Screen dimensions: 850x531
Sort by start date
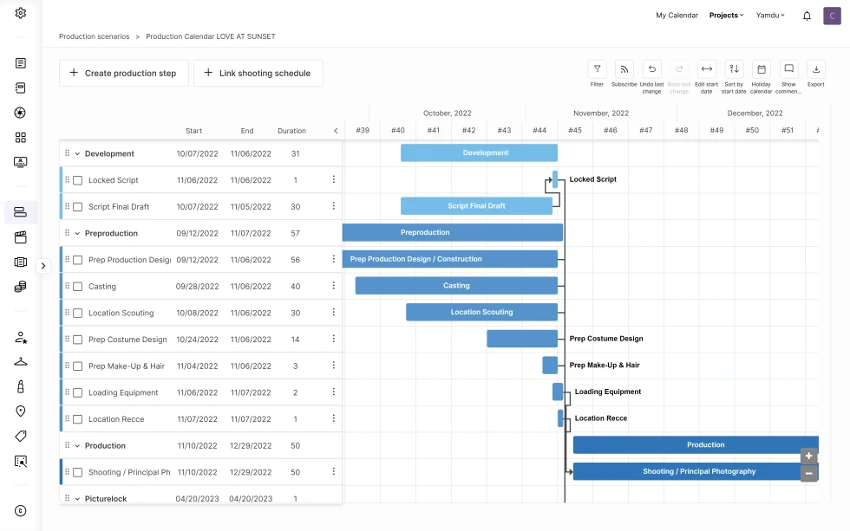point(734,69)
